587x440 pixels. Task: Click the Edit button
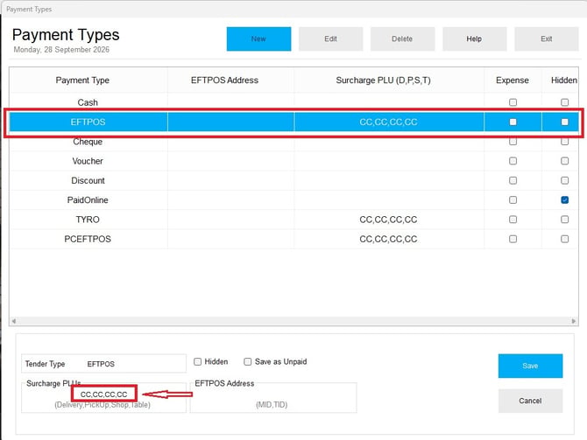330,38
